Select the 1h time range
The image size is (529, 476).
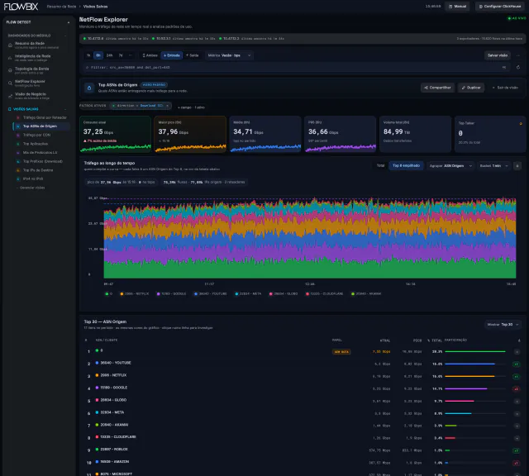tap(88, 55)
